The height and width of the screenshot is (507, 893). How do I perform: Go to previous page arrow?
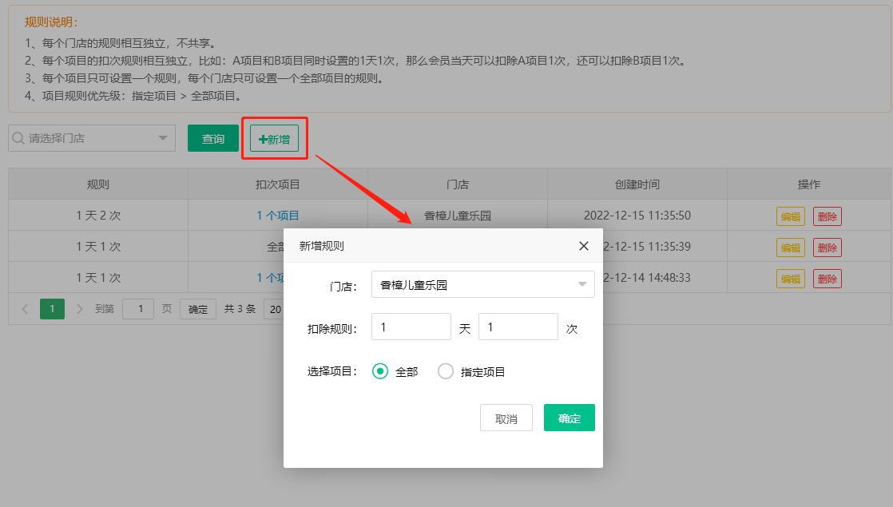(25, 309)
